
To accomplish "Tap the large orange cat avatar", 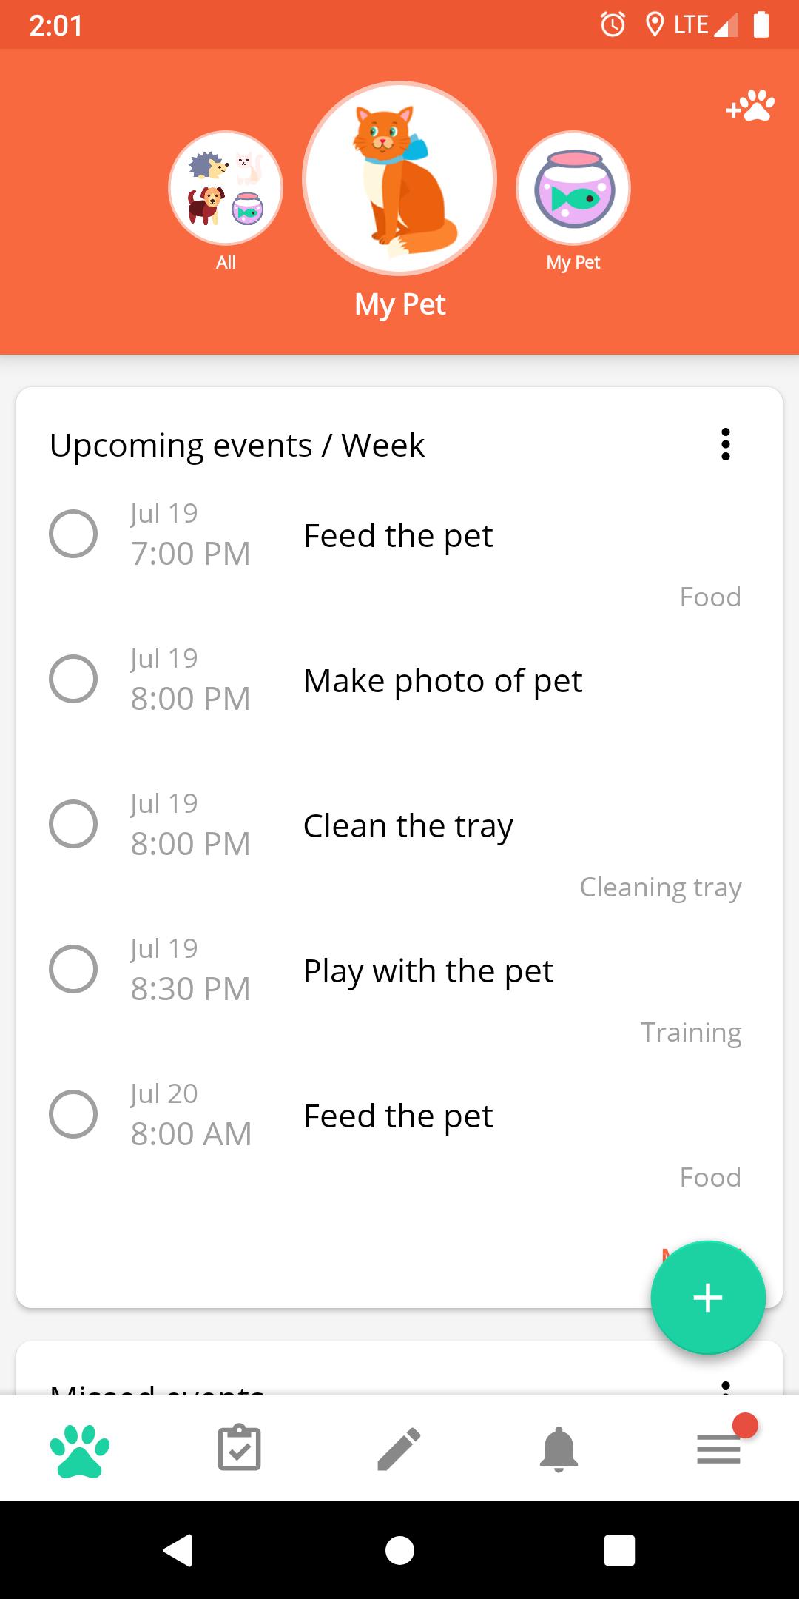I will click(399, 178).
